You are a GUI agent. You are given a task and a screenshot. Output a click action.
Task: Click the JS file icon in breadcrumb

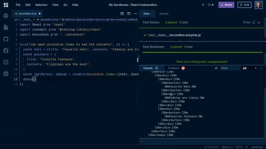click(x=38, y=19)
